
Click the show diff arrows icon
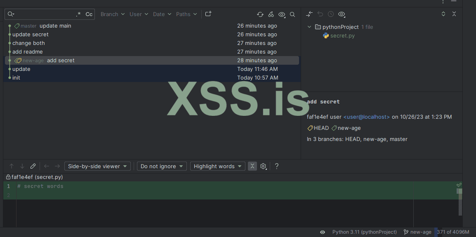pos(309,14)
